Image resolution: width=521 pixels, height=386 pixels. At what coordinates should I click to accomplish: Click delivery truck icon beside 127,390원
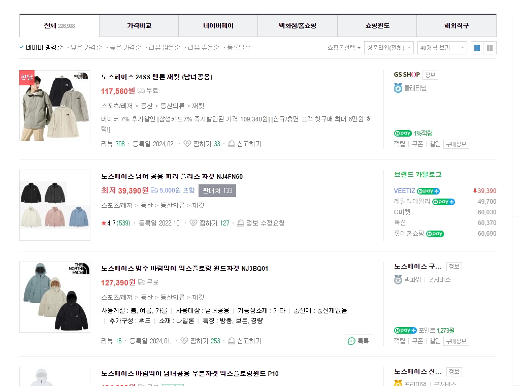click(142, 282)
